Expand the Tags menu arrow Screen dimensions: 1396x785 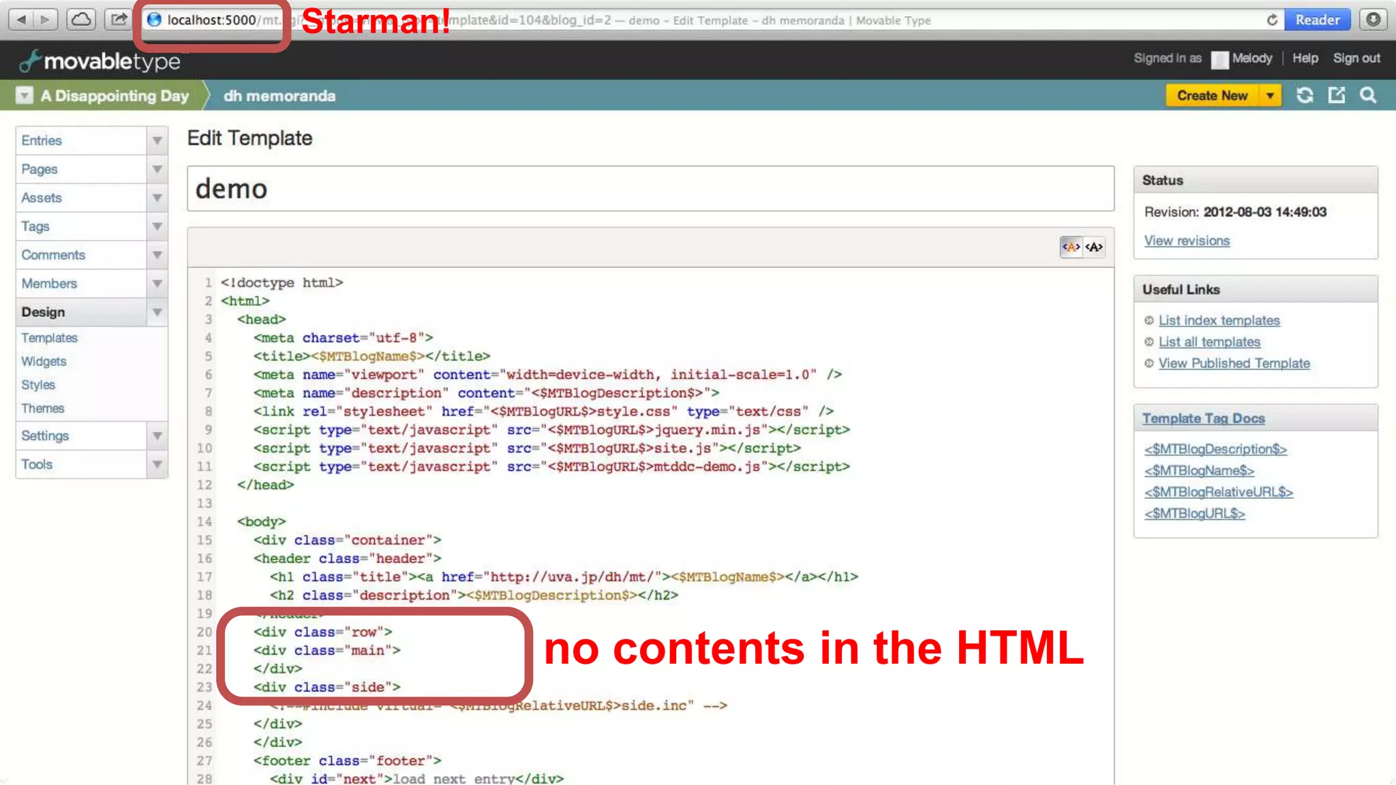[x=157, y=226]
